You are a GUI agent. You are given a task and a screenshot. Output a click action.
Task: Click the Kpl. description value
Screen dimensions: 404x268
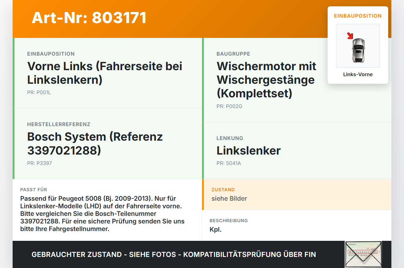coord(216,230)
